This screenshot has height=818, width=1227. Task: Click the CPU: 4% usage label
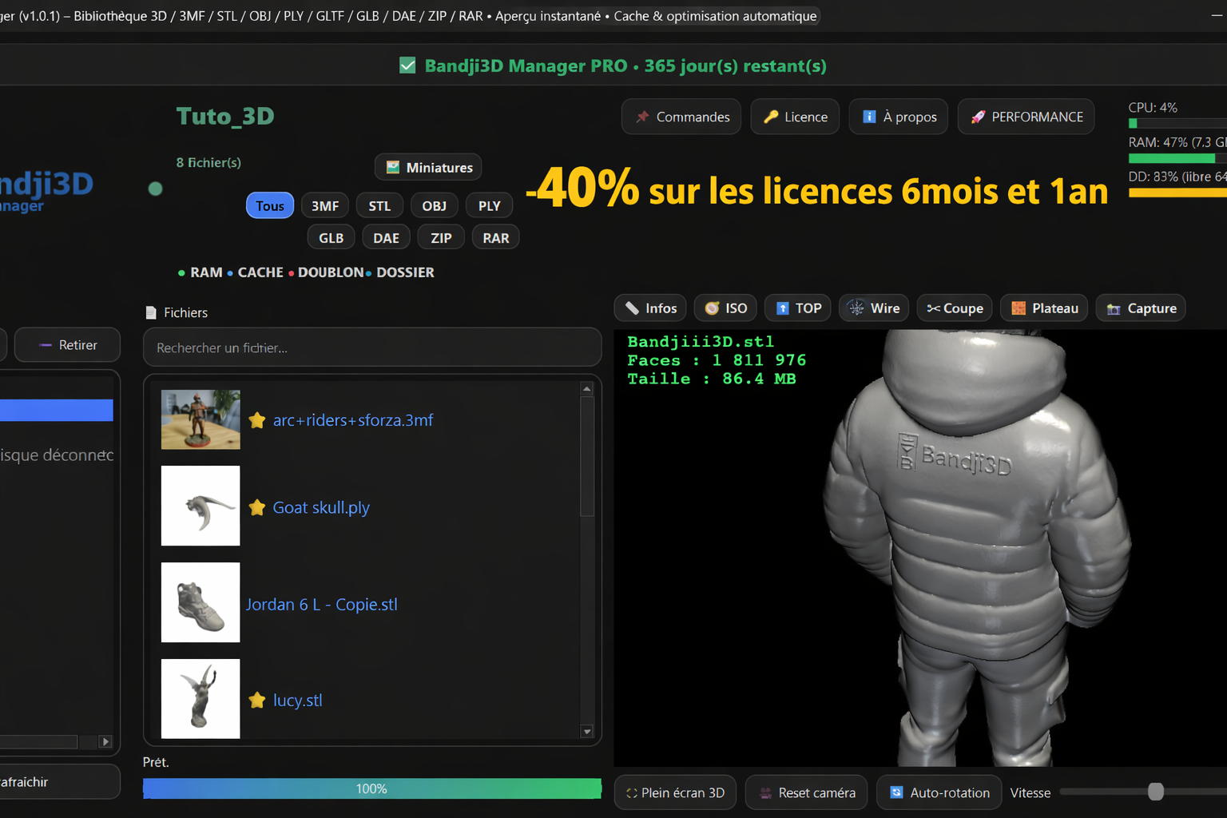[x=1153, y=107]
